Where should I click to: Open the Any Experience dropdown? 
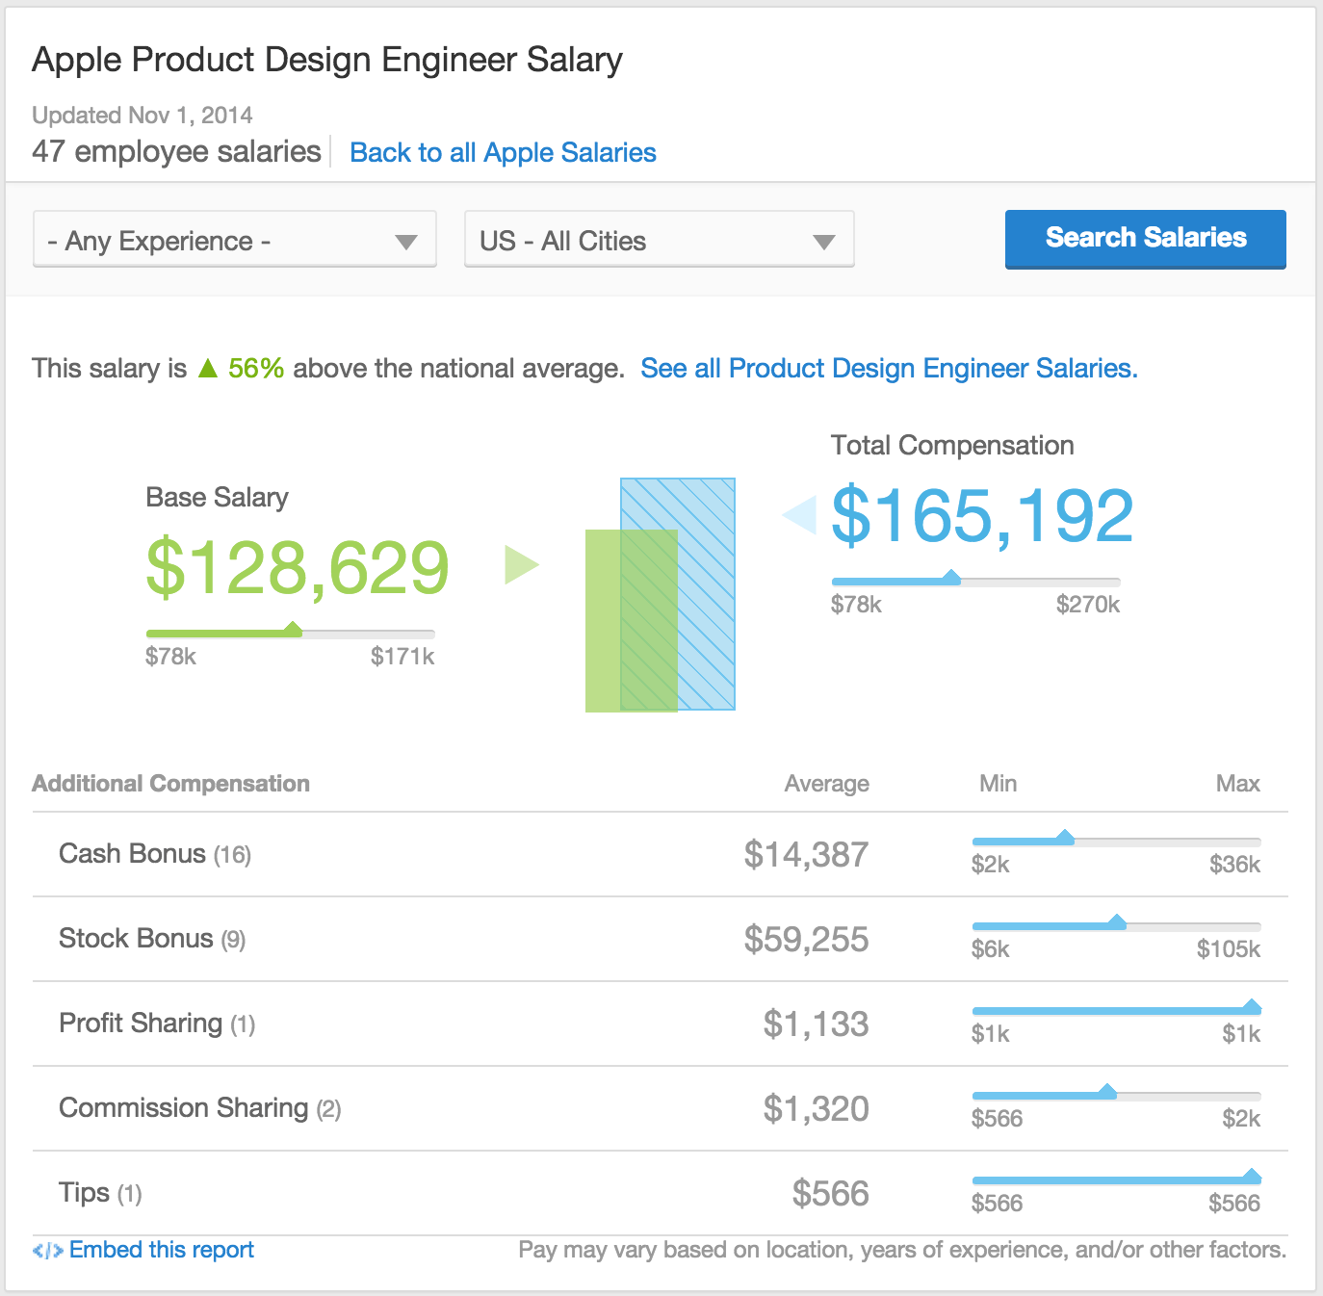(235, 240)
